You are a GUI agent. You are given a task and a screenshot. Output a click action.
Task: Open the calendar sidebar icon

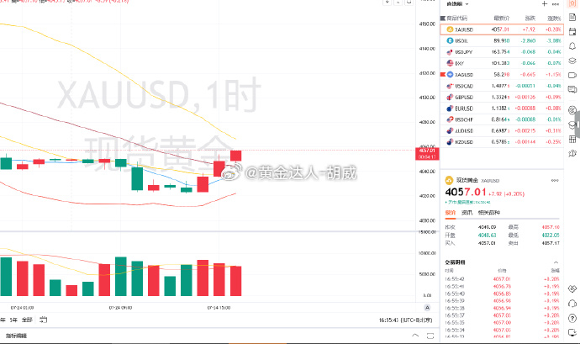(x=572, y=32)
